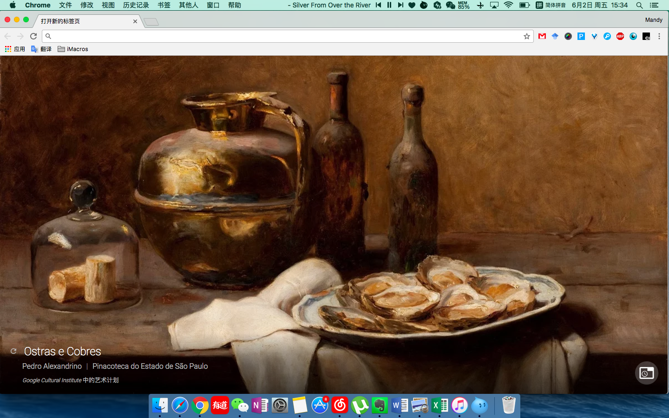
Task: Close the 打开新的标签页 tab
Action: [x=135, y=21]
